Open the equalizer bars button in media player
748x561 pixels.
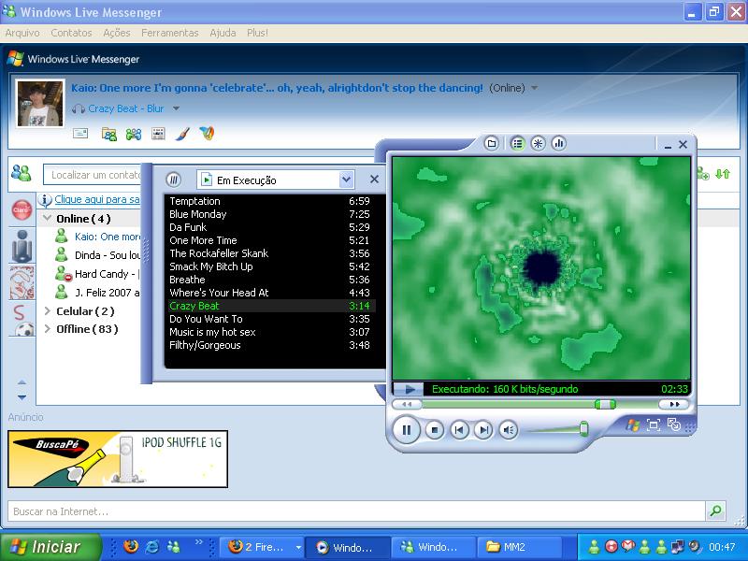point(559,144)
